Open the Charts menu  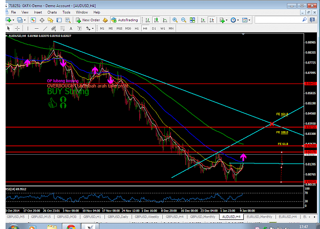pyautogui.click(x=52, y=12)
